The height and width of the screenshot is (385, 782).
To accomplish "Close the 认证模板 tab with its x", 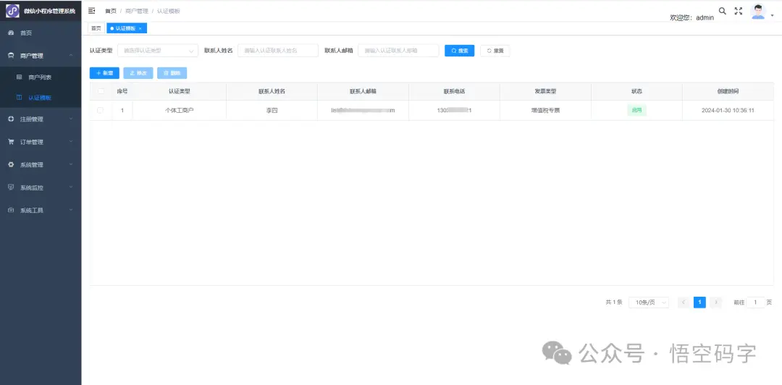I will click(x=140, y=29).
